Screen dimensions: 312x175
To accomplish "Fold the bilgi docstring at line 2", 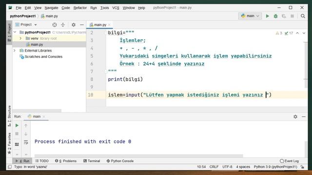I will click(106, 33).
